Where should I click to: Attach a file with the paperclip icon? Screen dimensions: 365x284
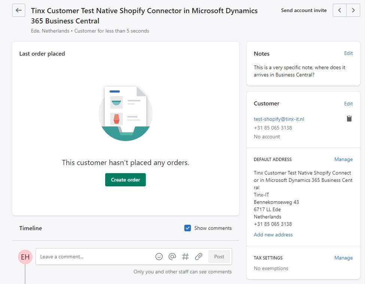tap(198, 256)
